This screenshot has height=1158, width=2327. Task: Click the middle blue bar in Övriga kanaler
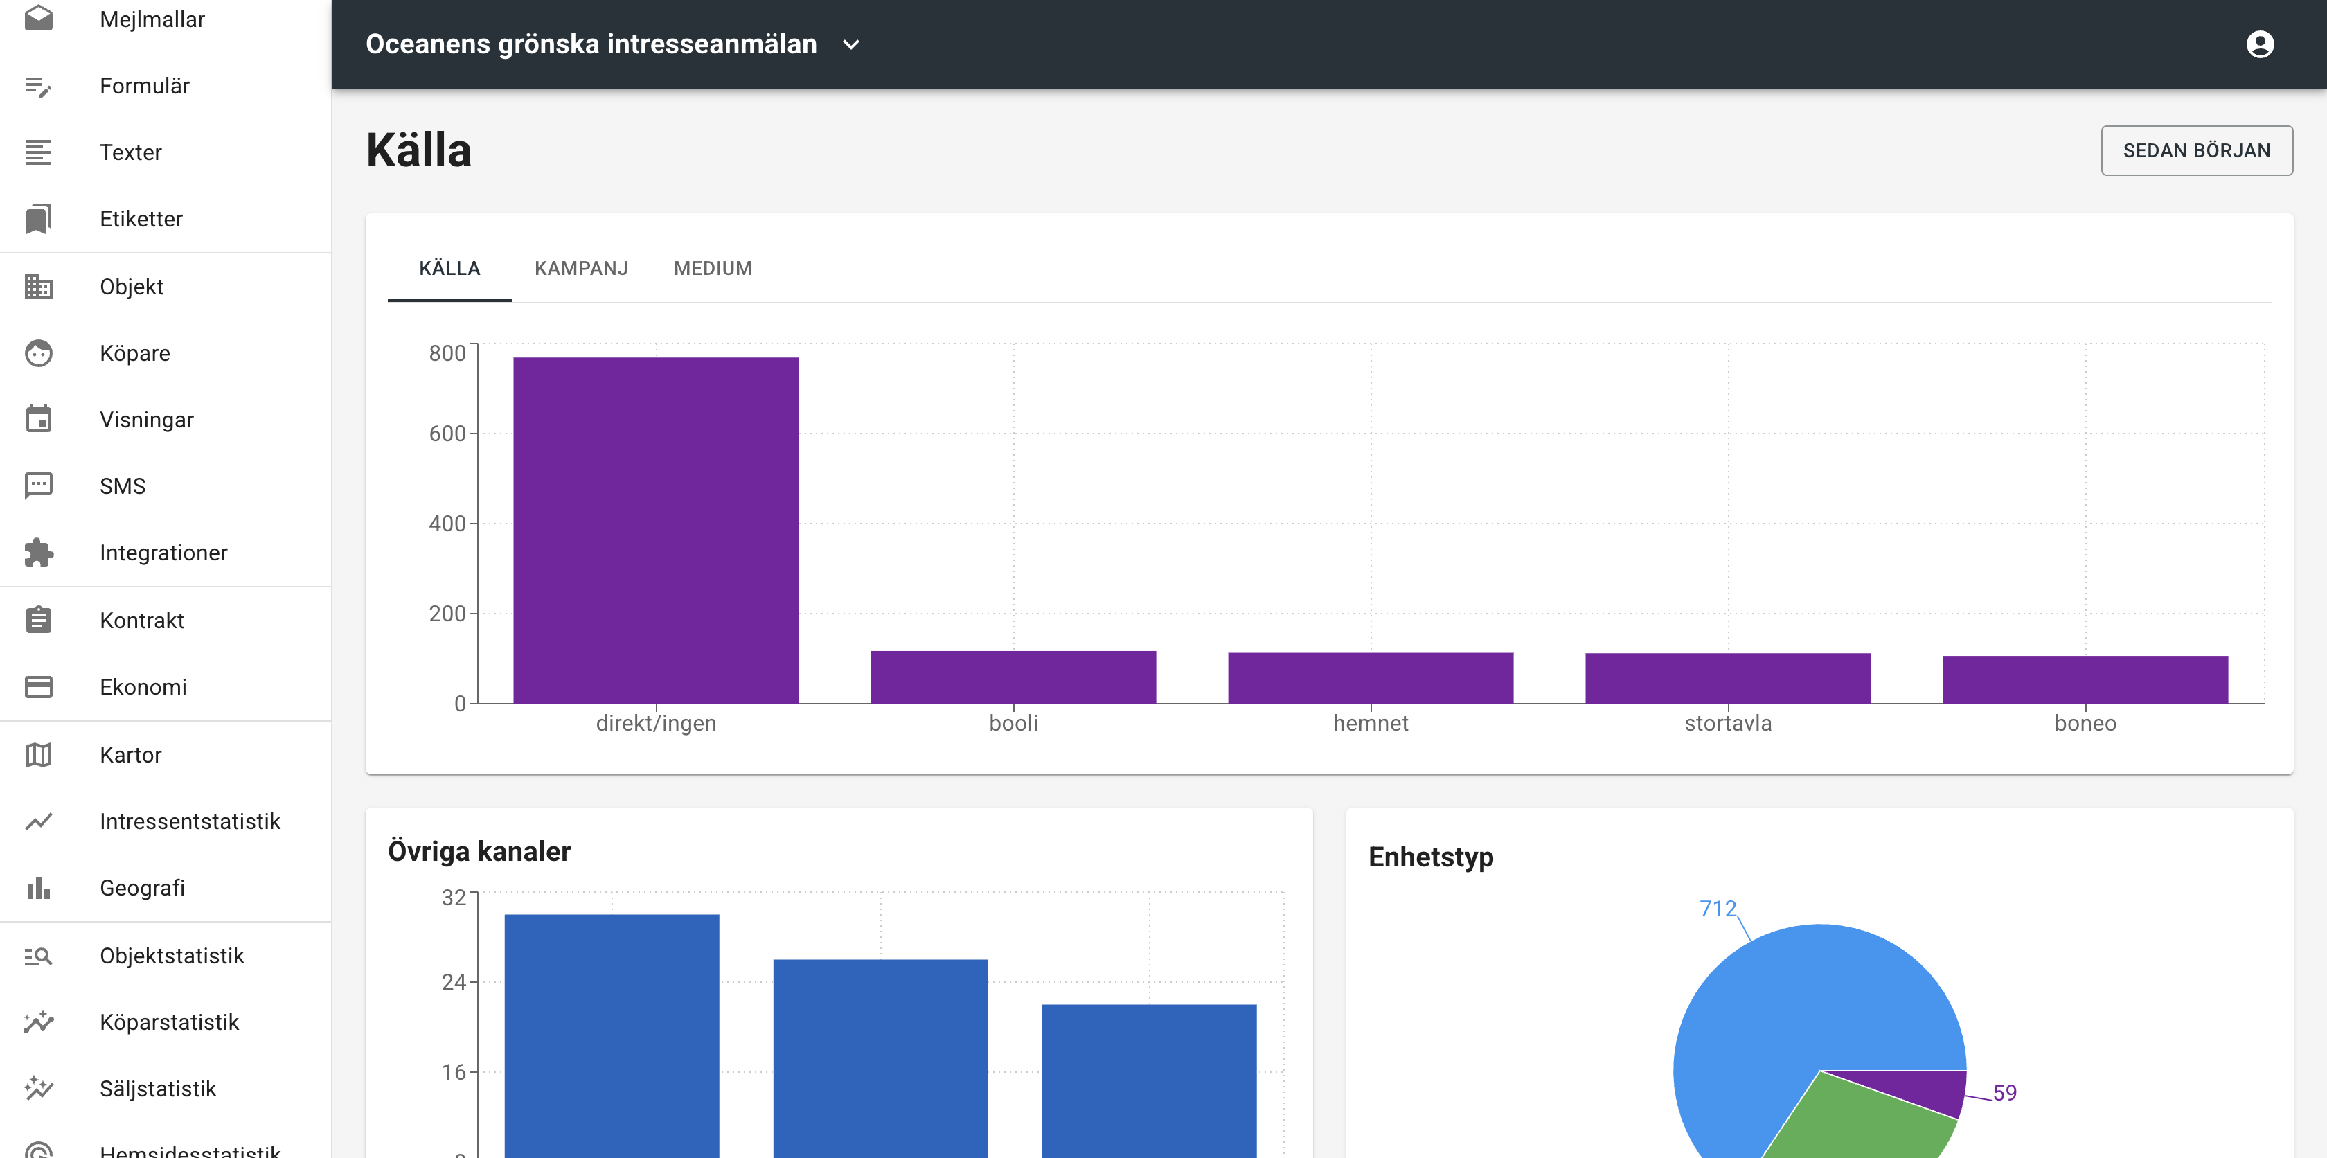(880, 1058)
